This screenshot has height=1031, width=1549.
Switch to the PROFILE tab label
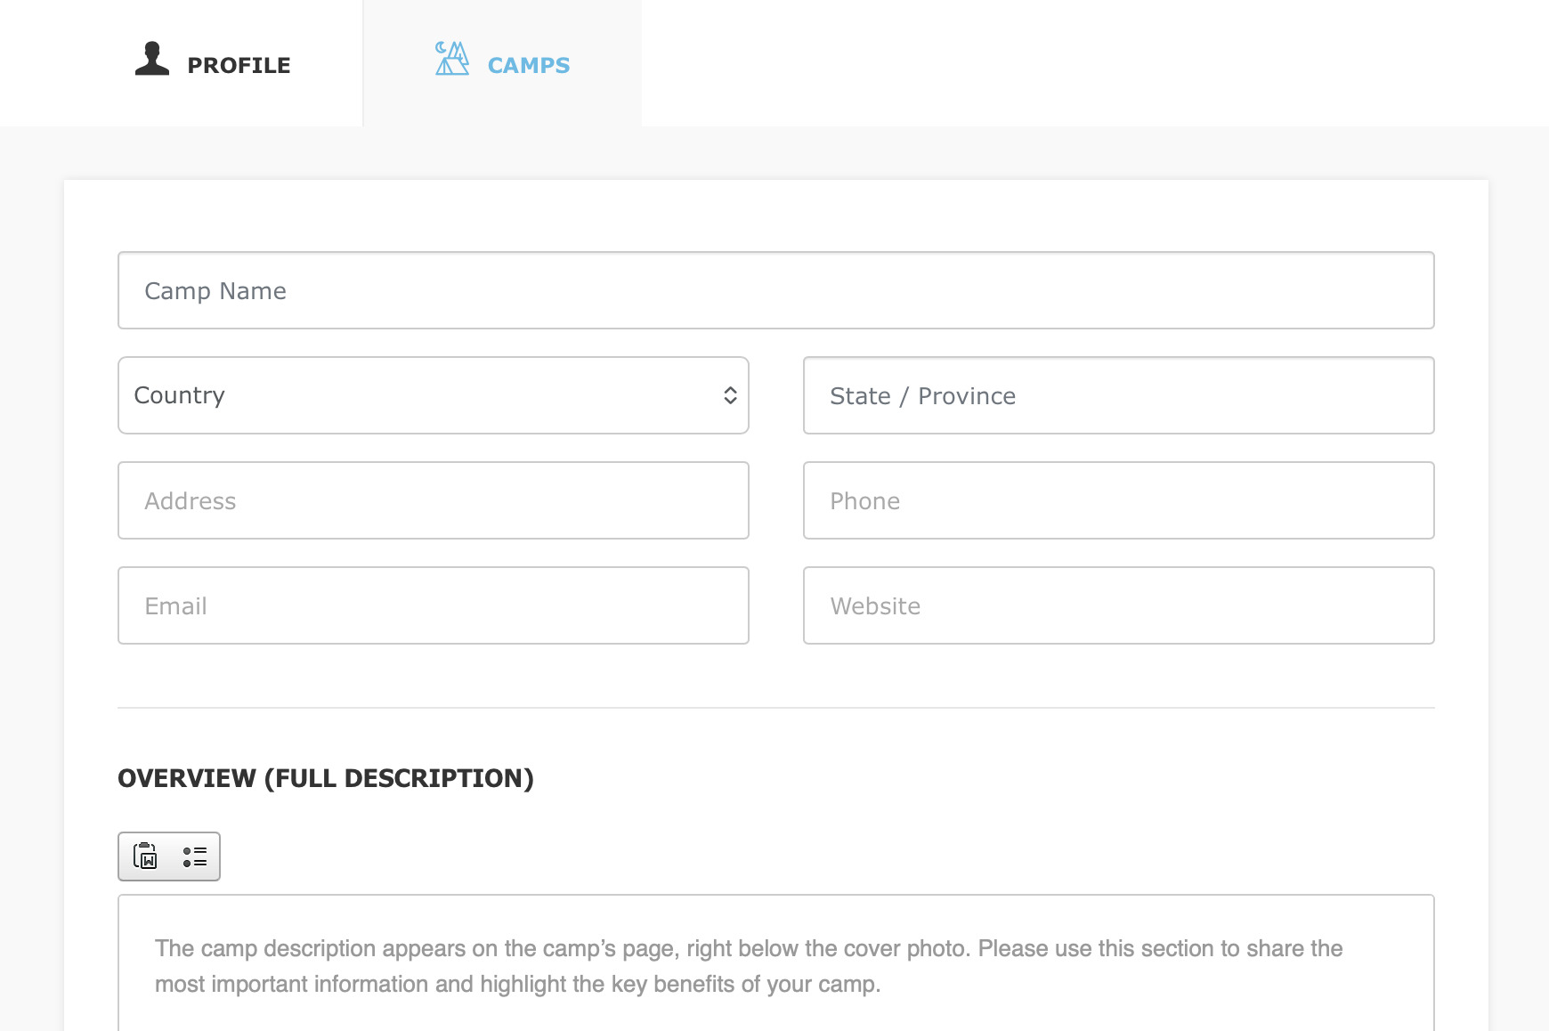pos(239,65)
